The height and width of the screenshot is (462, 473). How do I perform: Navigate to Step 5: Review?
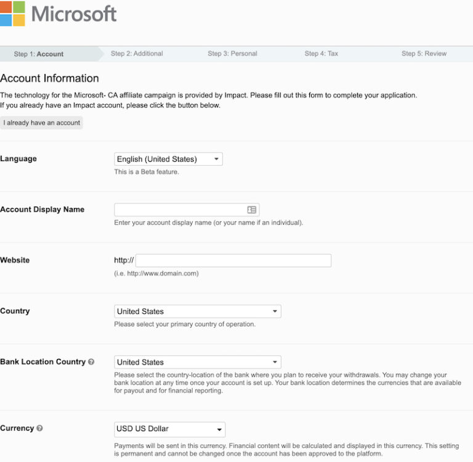(x=424, y=54)
